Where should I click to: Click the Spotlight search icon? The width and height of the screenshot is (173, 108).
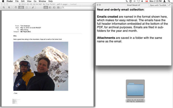[x=169, y=1]
